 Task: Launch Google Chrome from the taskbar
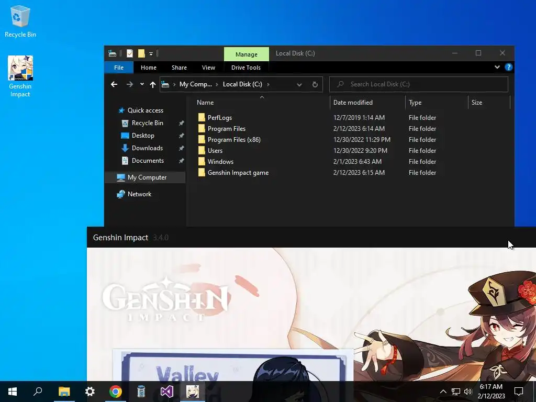pos(116,392)
